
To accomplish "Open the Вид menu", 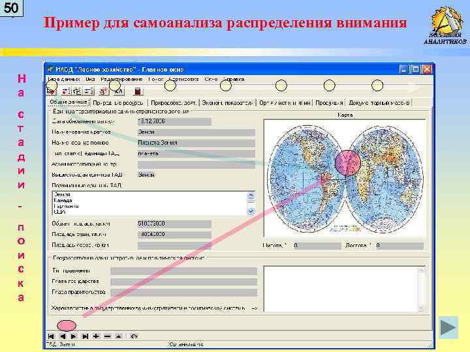I will 90,80.
